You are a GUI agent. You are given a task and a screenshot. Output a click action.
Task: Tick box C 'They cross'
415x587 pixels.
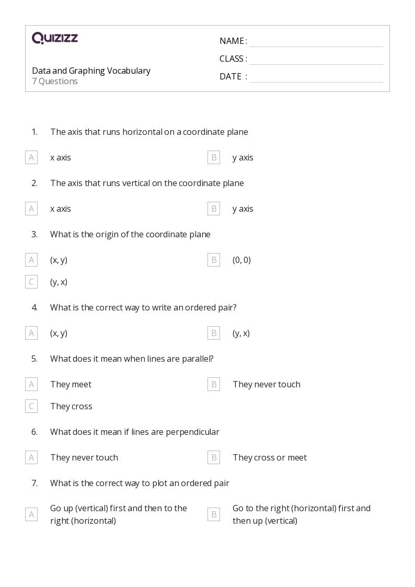(x=31, y=406)
